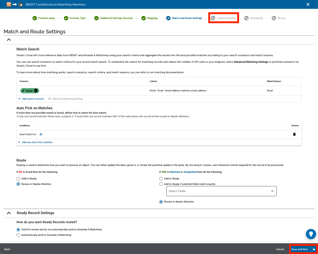Click the Select Fields dropdown arrow
Screen dimensions: 318x254
[x=272, y=191]
